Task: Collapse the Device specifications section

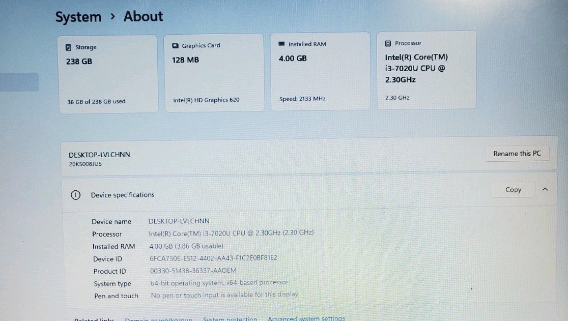Action: [x=545, y=189]
